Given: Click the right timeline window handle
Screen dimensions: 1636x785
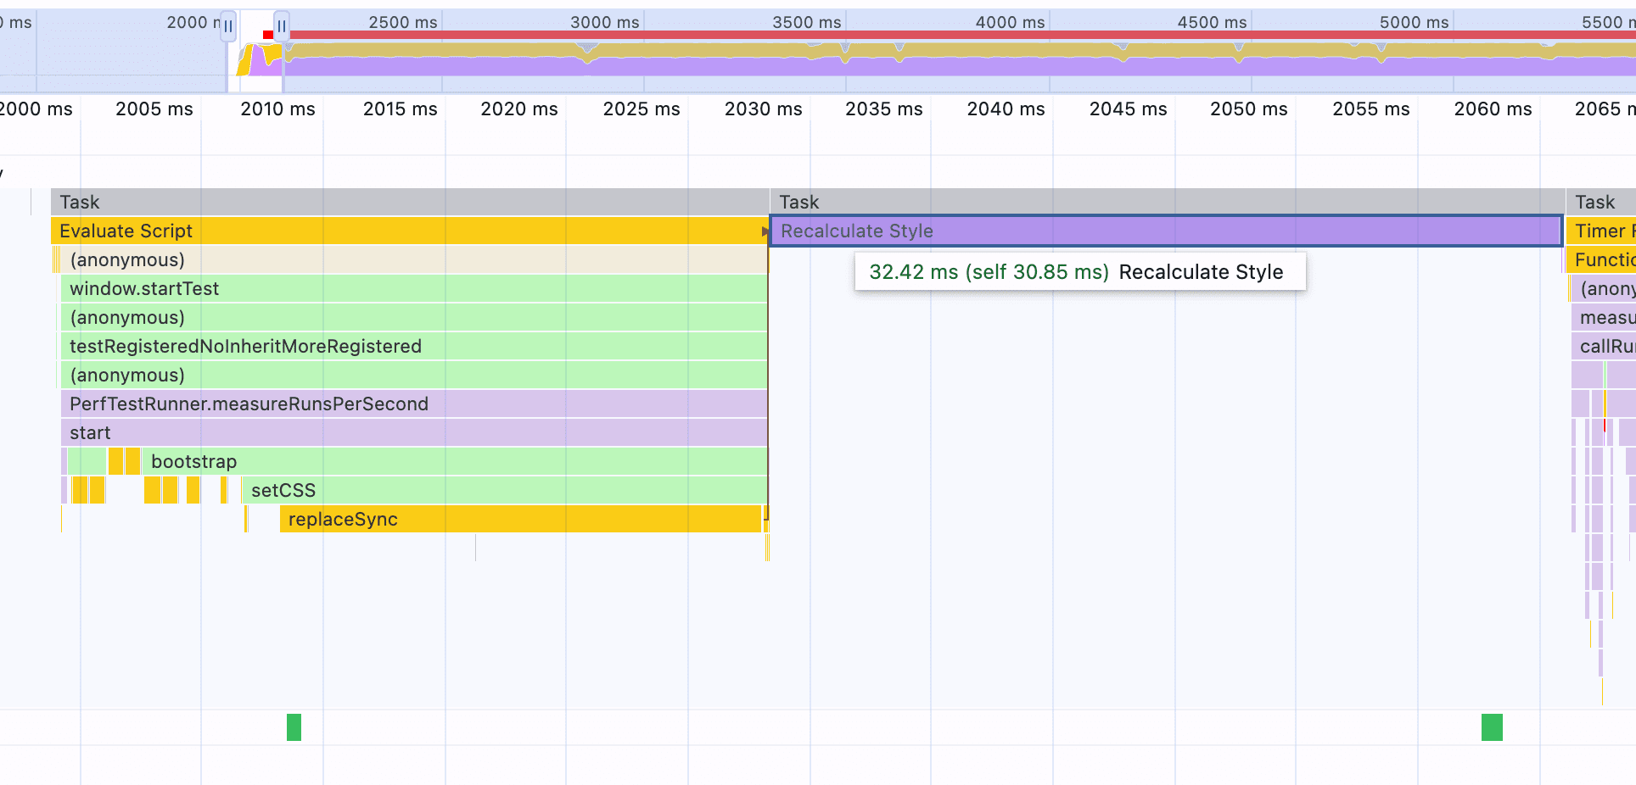Looking at the screenshot, I should coord(280,26).
